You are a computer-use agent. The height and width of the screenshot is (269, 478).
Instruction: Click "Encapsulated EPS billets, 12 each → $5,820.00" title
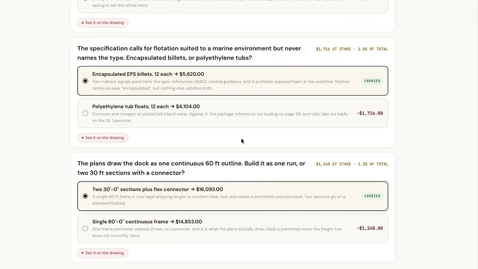tap(148, 74)
